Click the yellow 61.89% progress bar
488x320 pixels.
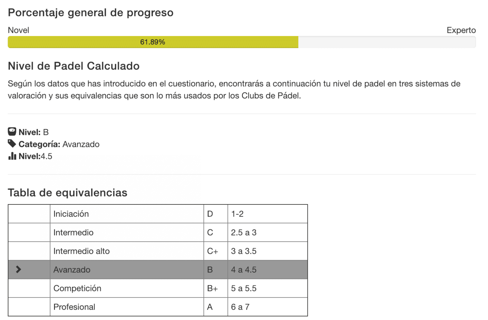pos(153,42)
